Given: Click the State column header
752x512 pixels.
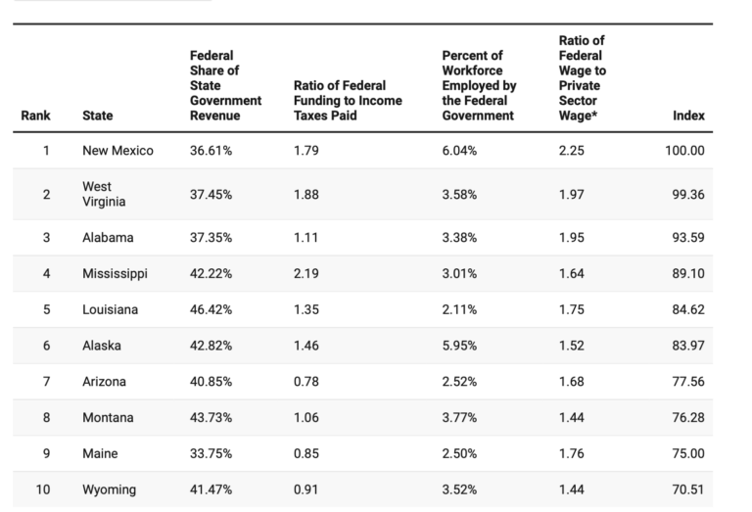Looking at the screenshot, I should [97, 116].
